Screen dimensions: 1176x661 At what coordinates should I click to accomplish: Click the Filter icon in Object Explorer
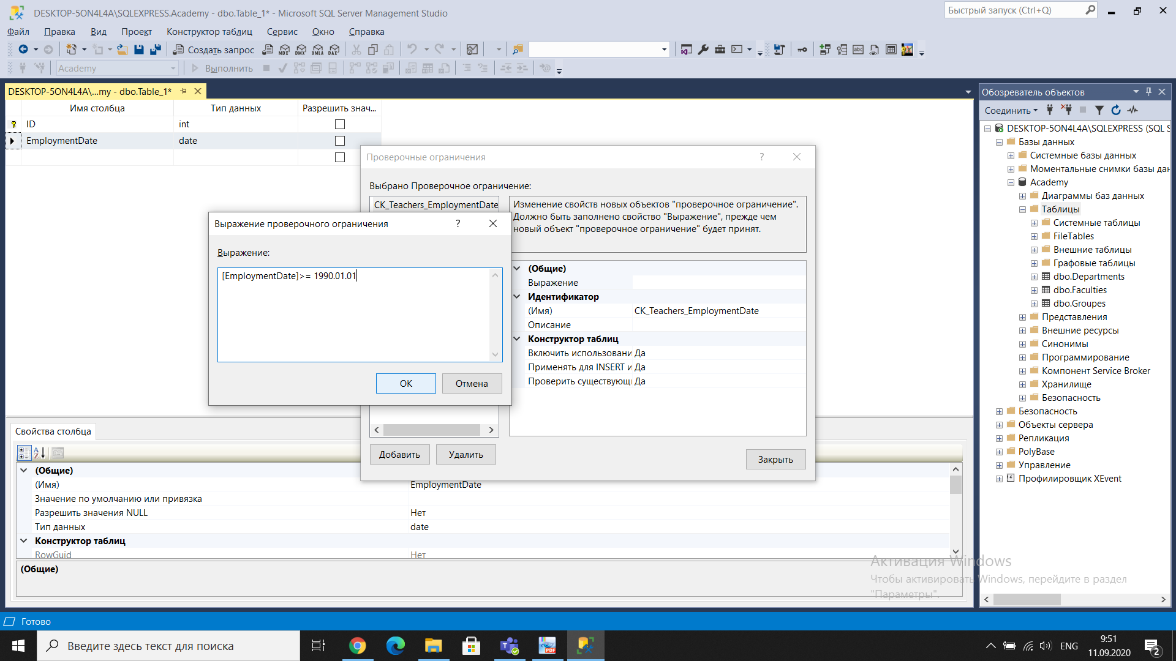click(x=1099, y=110)
